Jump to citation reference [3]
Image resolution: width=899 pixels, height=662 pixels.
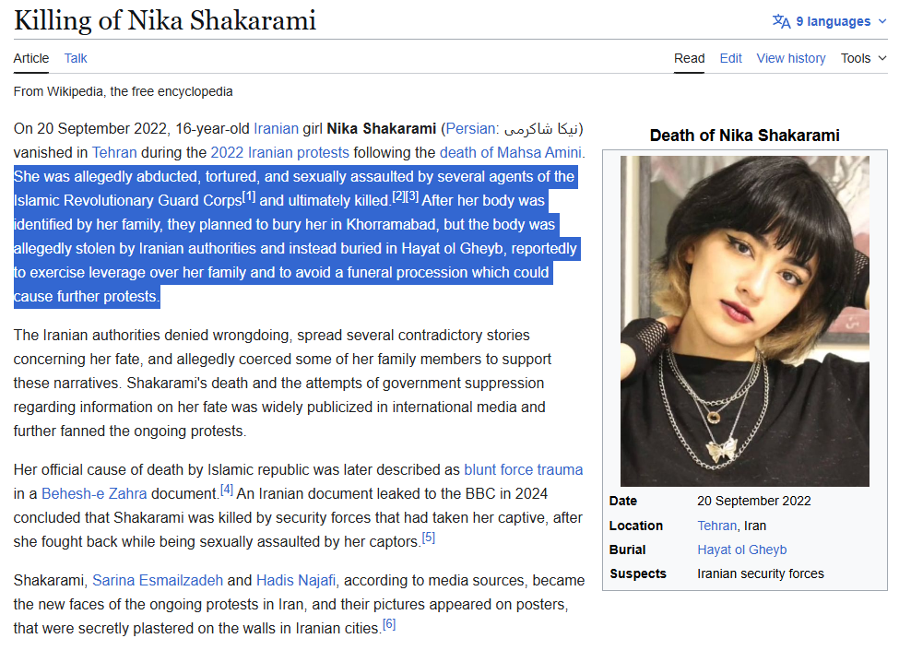(x=412, y=196)
